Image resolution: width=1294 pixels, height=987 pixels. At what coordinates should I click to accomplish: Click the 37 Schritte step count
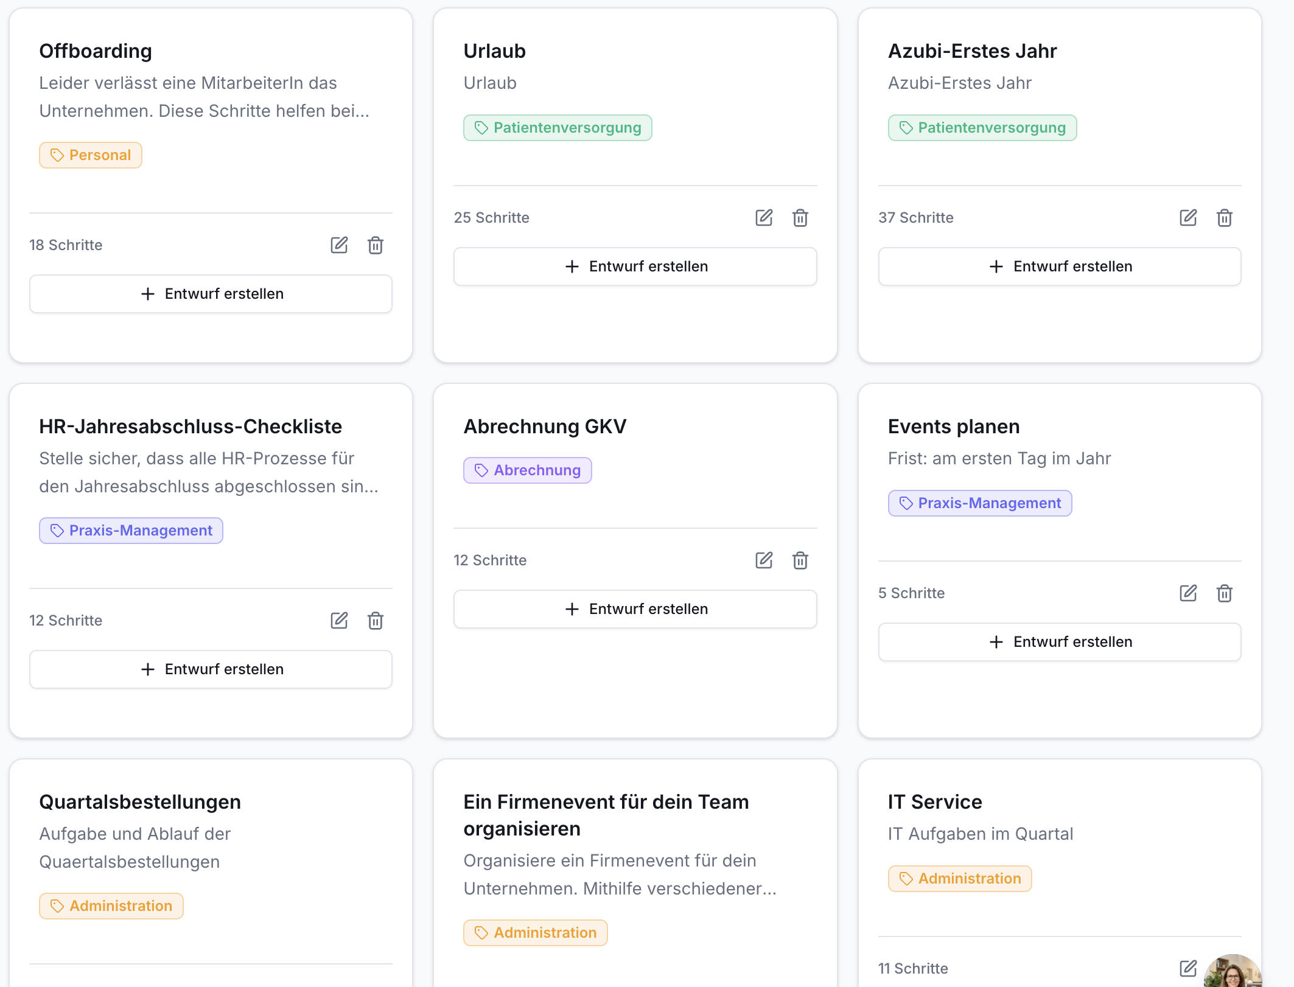(x=916, y=218)
